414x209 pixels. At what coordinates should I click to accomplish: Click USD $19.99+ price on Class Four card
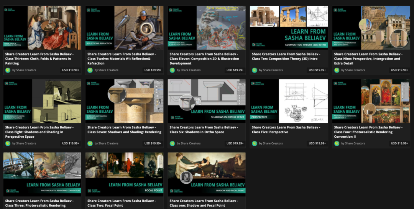(x=399, y=143)
